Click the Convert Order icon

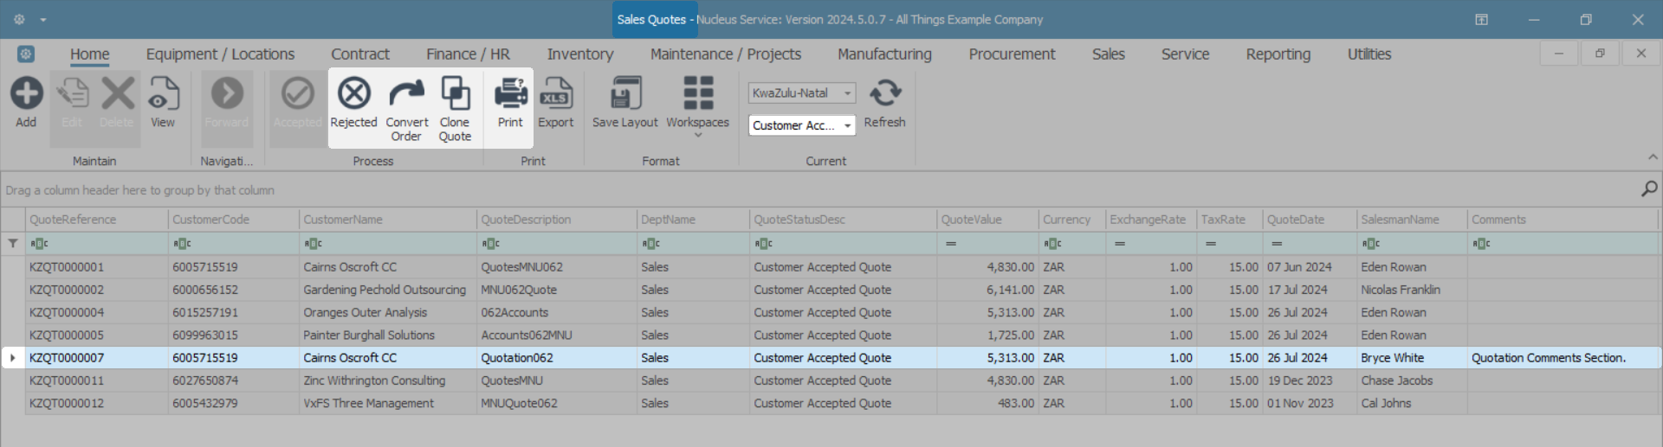click(x=406, y=94)
